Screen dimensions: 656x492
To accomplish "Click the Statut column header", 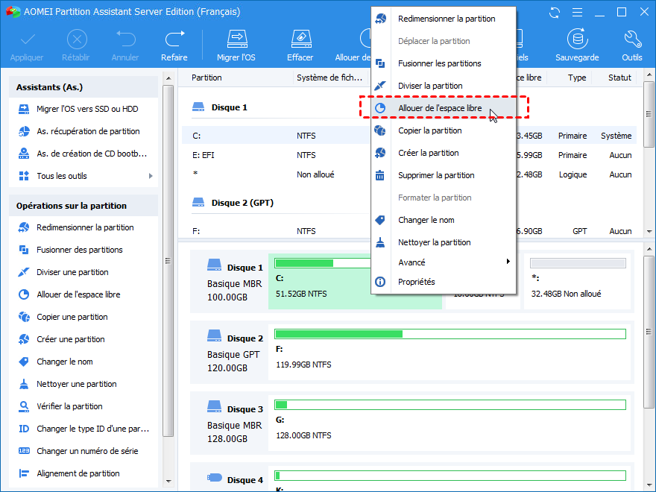I will (619, 78).
